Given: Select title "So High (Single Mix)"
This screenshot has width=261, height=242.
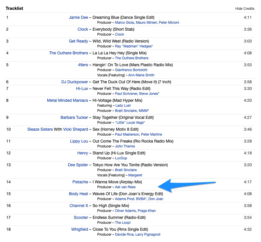Looking at the screenshot, I should [111, 206].
